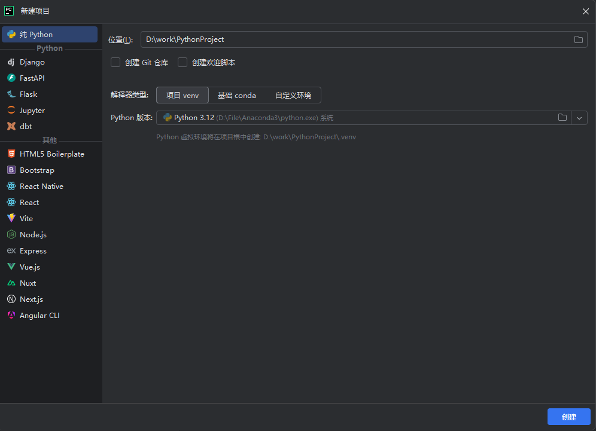Click the PyCharm logo in title bar

click(x=9, y=11)
